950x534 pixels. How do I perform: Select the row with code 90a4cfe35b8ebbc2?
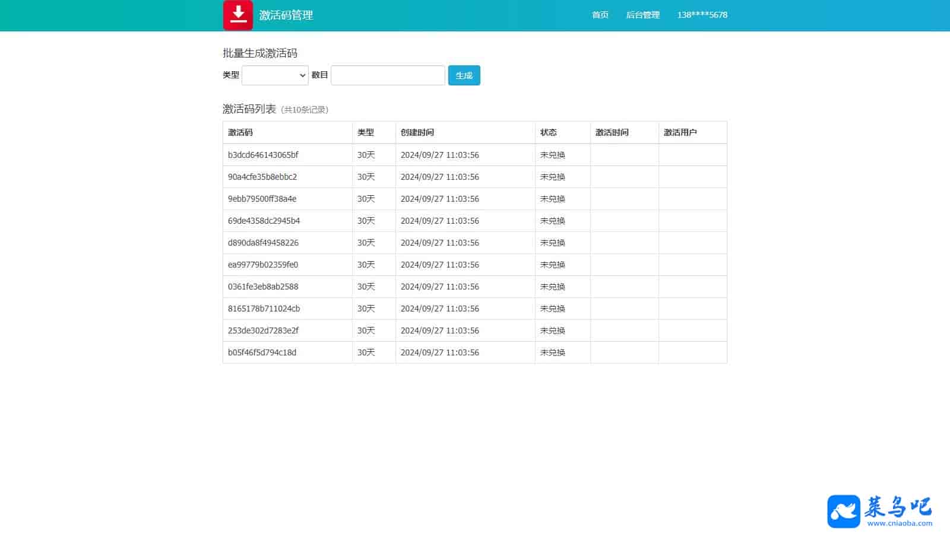(262, 177)
